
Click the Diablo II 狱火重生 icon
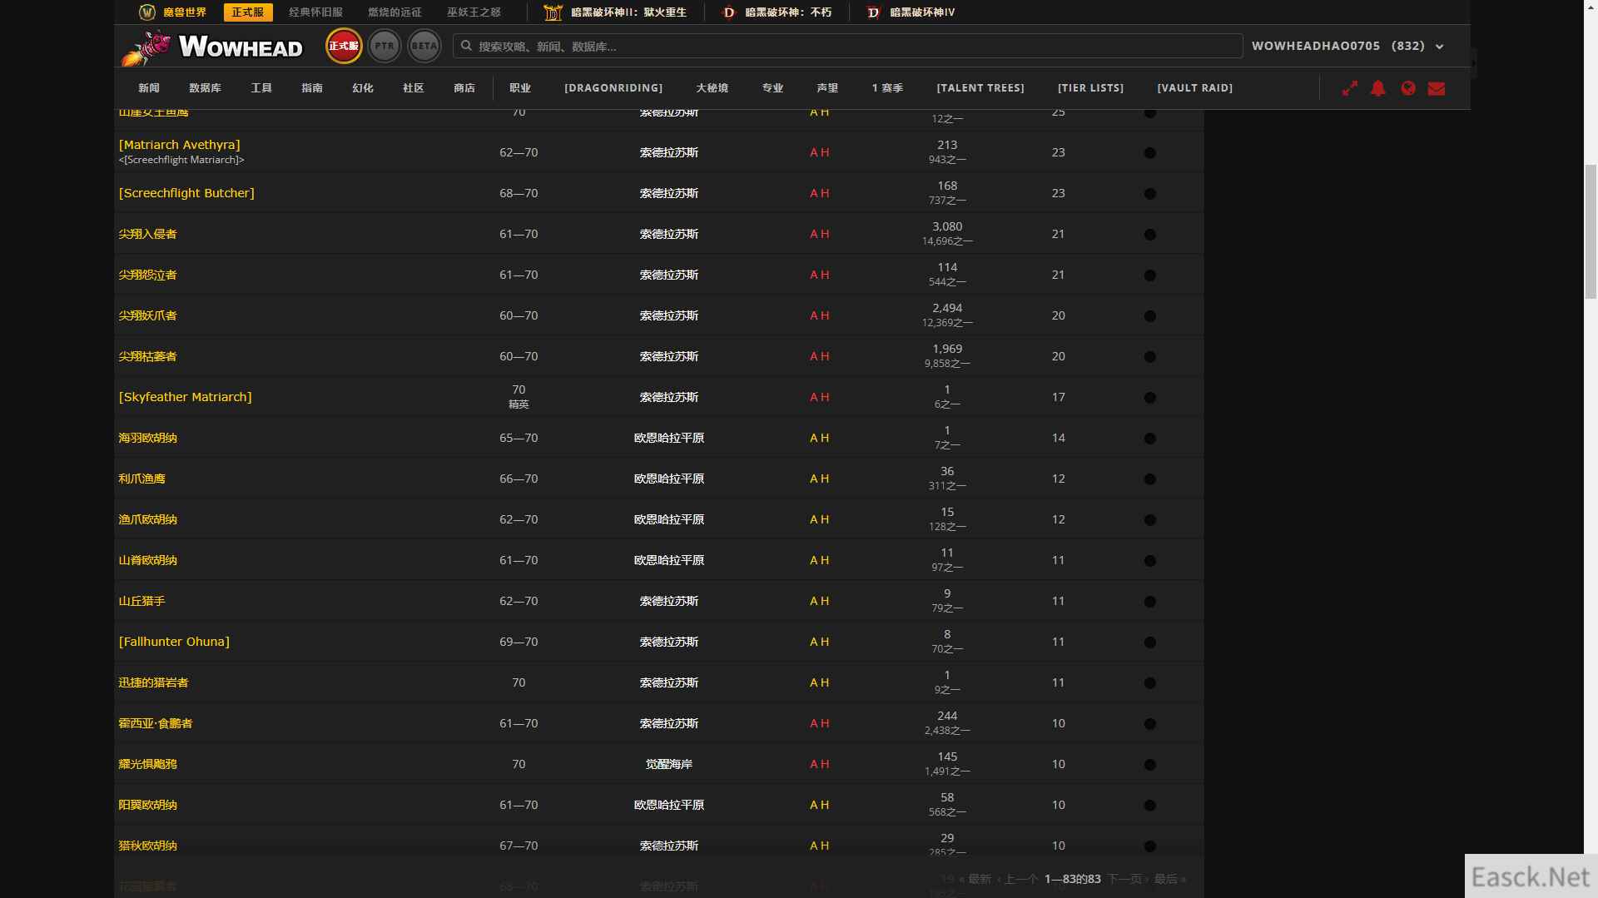tap(553, 12)
